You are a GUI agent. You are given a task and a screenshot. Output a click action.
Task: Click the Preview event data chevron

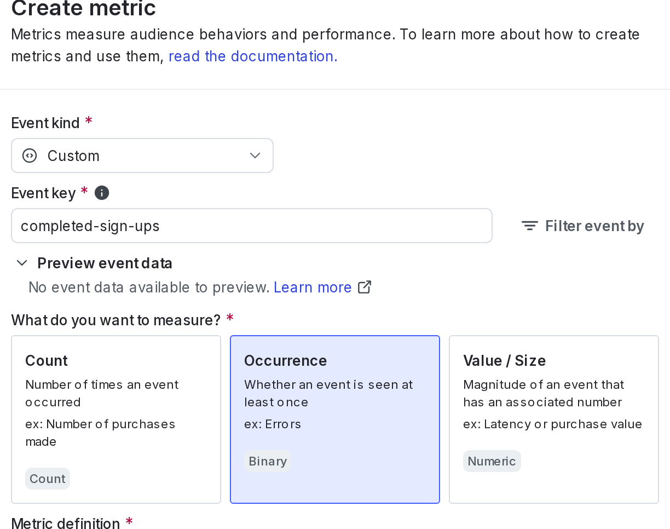coord(21,263)
